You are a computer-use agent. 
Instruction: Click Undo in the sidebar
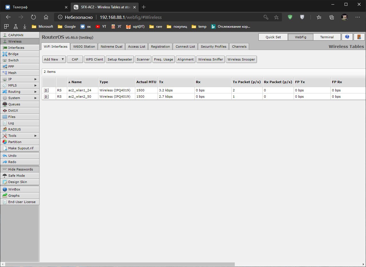20,156
